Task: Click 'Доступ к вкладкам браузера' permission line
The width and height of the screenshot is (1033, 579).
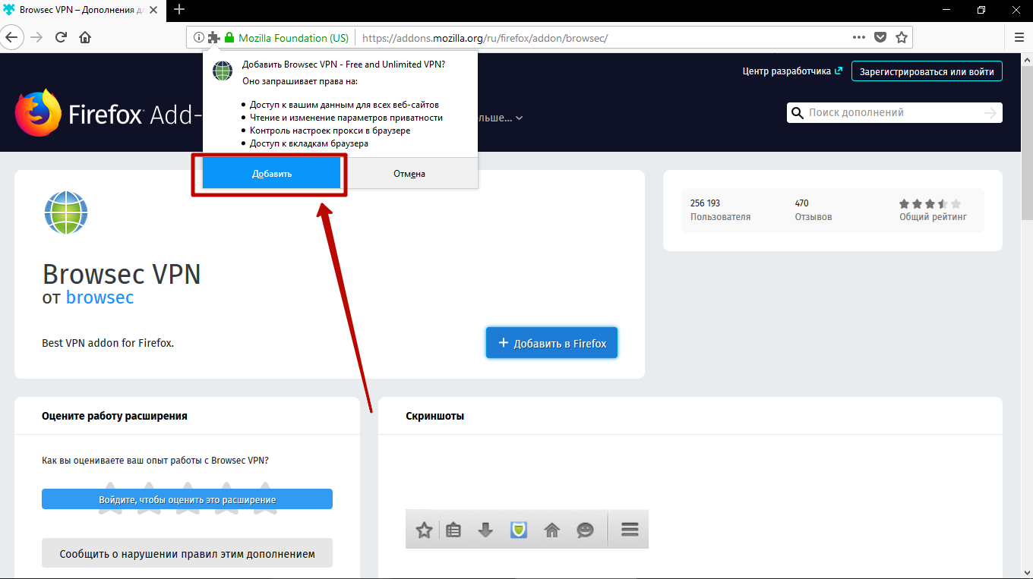Action: point(309,143)
